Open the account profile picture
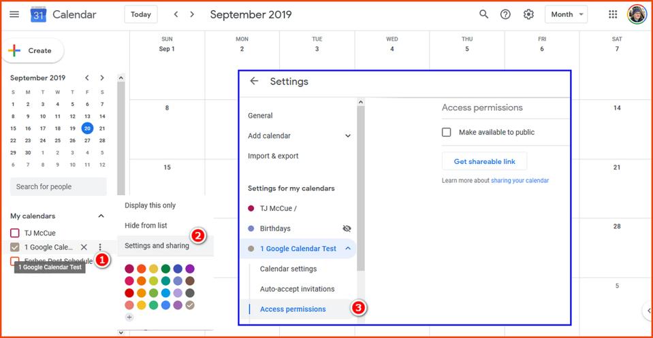 click(637, 14)
